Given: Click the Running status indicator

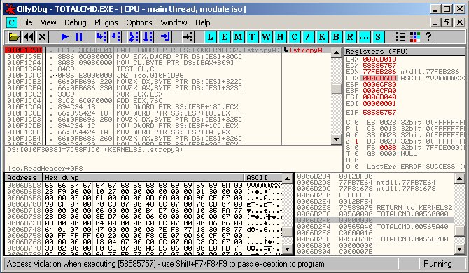Looking at the screenshot, I should tap(437, 264).
